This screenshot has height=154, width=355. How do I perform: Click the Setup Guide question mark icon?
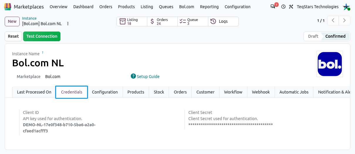[x=133, y=76]
